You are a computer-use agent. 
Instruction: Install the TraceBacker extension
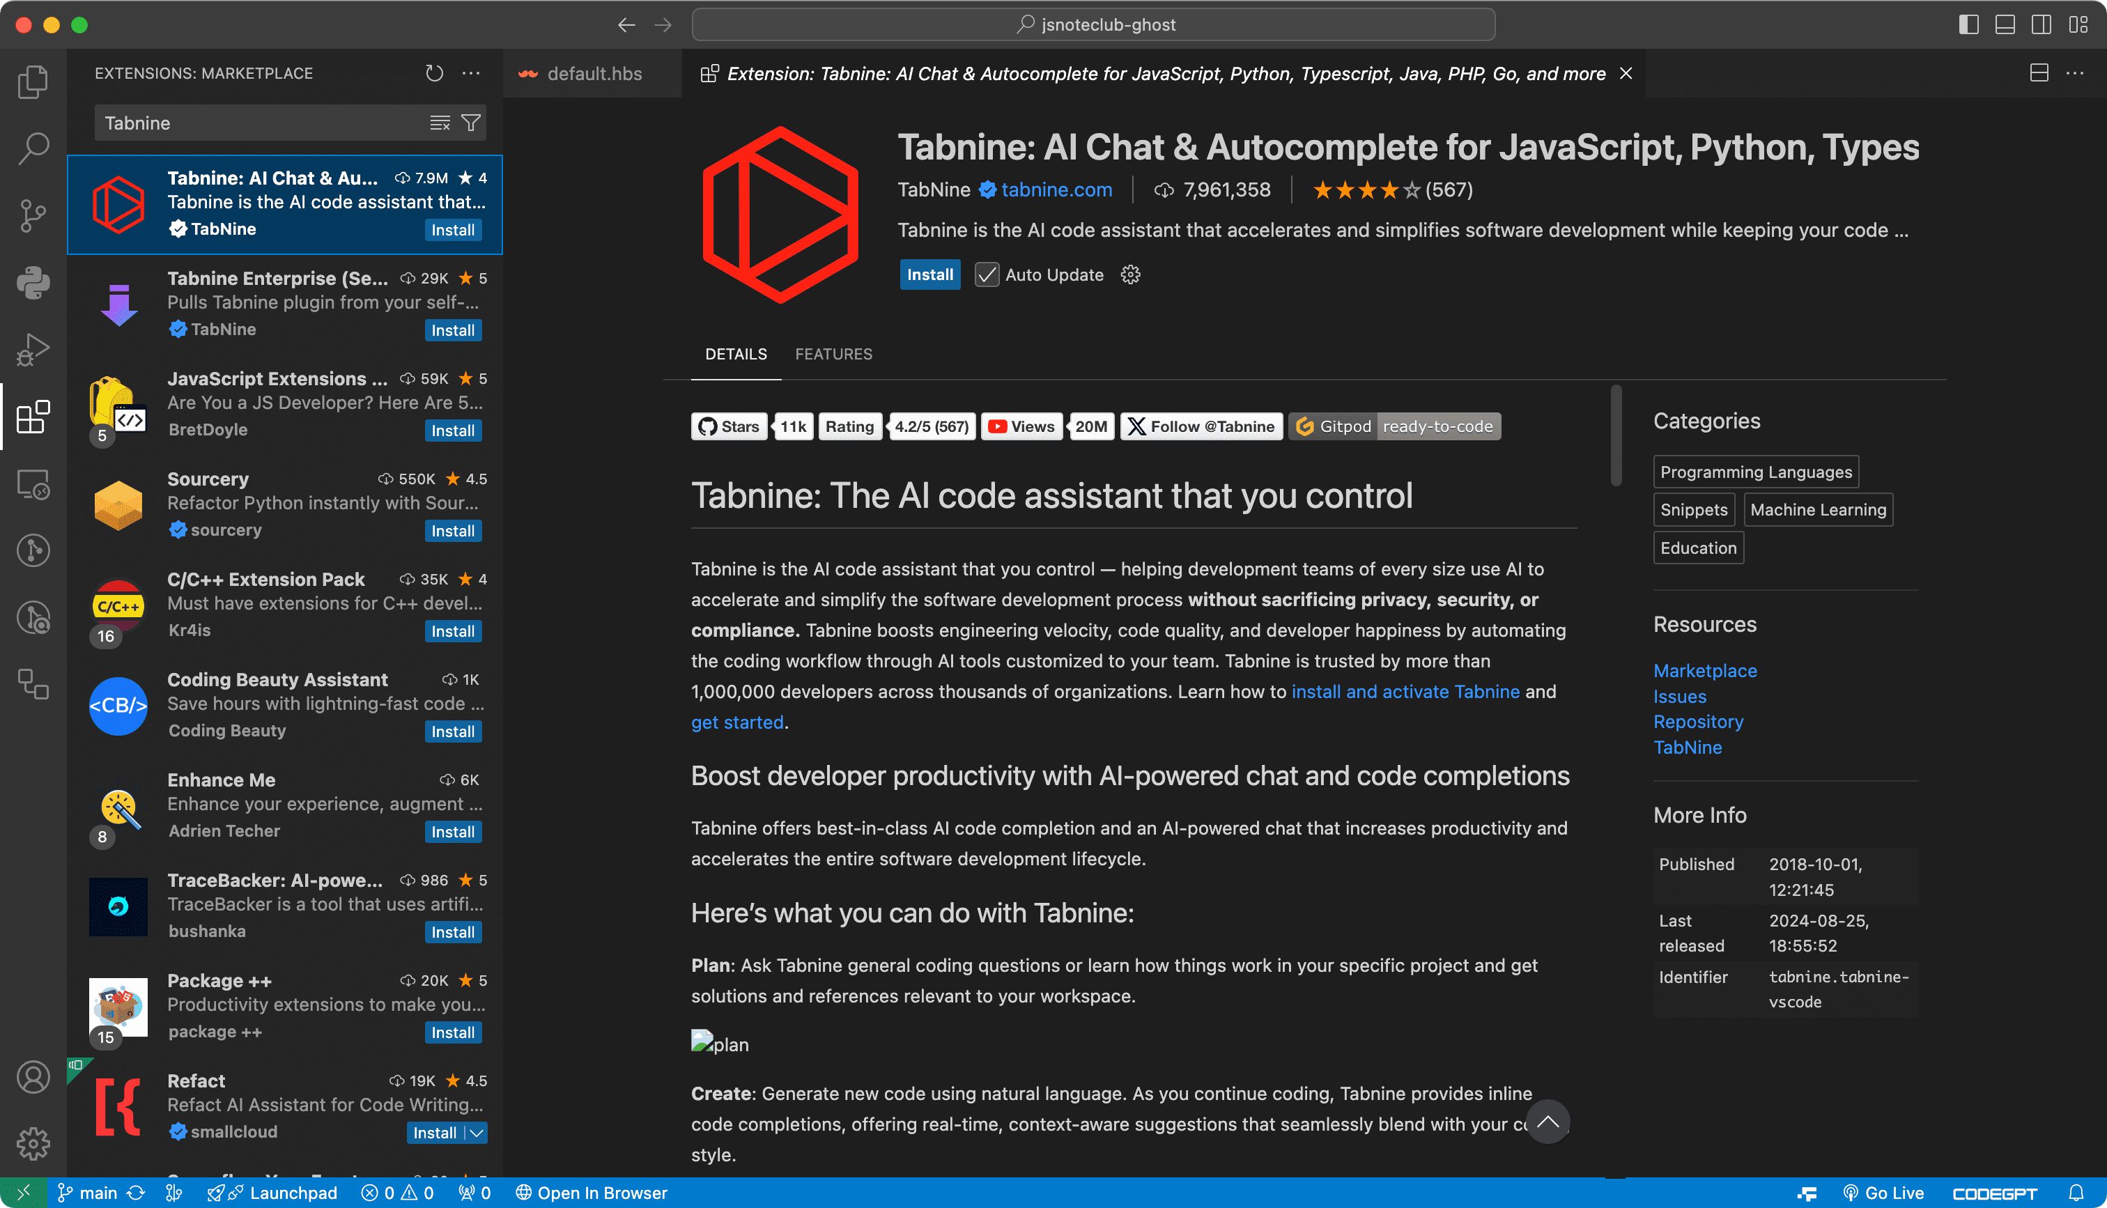[x=453, y=933]
